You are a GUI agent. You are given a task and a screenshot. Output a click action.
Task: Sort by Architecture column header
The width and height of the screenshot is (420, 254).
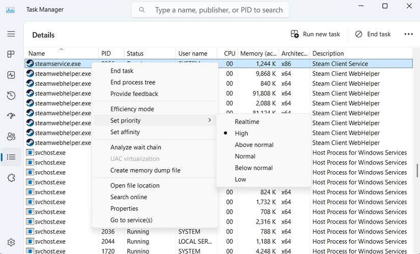point(294,53)
